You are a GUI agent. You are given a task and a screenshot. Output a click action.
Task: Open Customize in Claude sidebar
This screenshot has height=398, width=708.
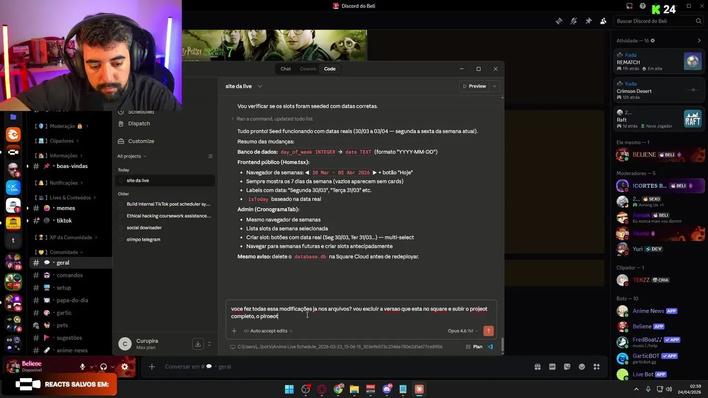tap(141, 141)
